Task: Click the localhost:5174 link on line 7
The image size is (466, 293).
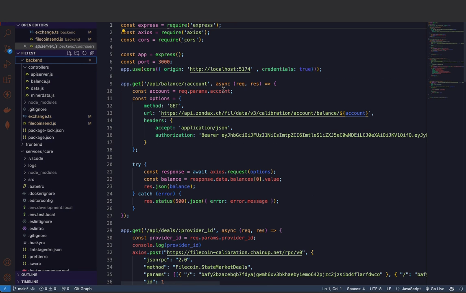Action: click(x=220, y=69)
